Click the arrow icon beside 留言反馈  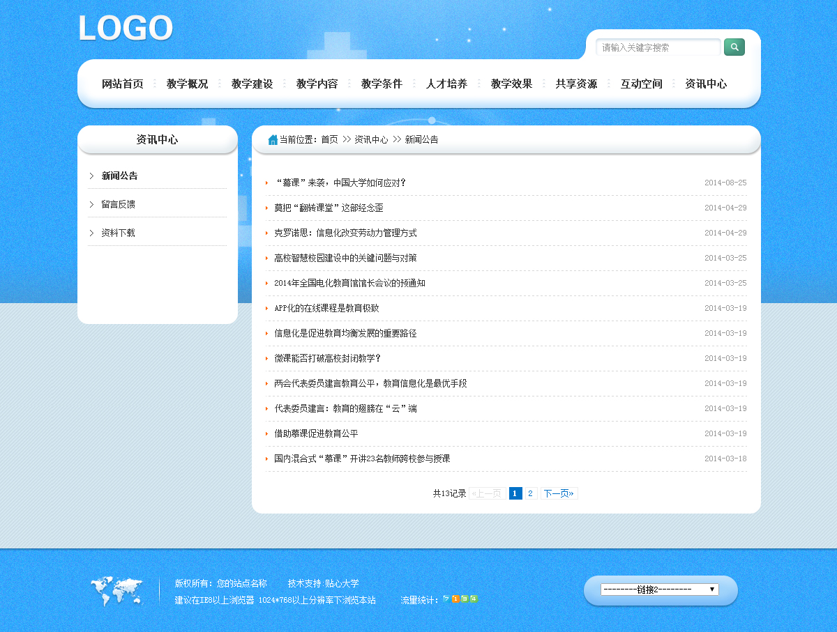pos(91,205)
